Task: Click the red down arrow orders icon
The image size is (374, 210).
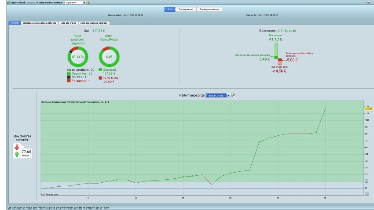Action: point(17,147)
